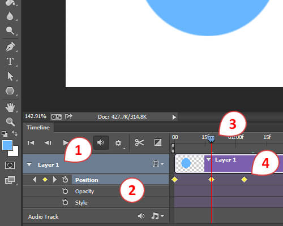Go to next Position keyframe
Image resolution: width=283 pixels, height=226 pixels.
55,180
